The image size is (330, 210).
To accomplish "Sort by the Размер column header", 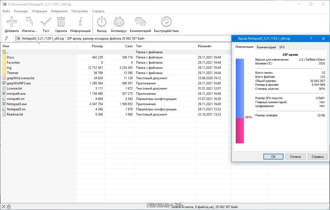I will pos(91,46).
